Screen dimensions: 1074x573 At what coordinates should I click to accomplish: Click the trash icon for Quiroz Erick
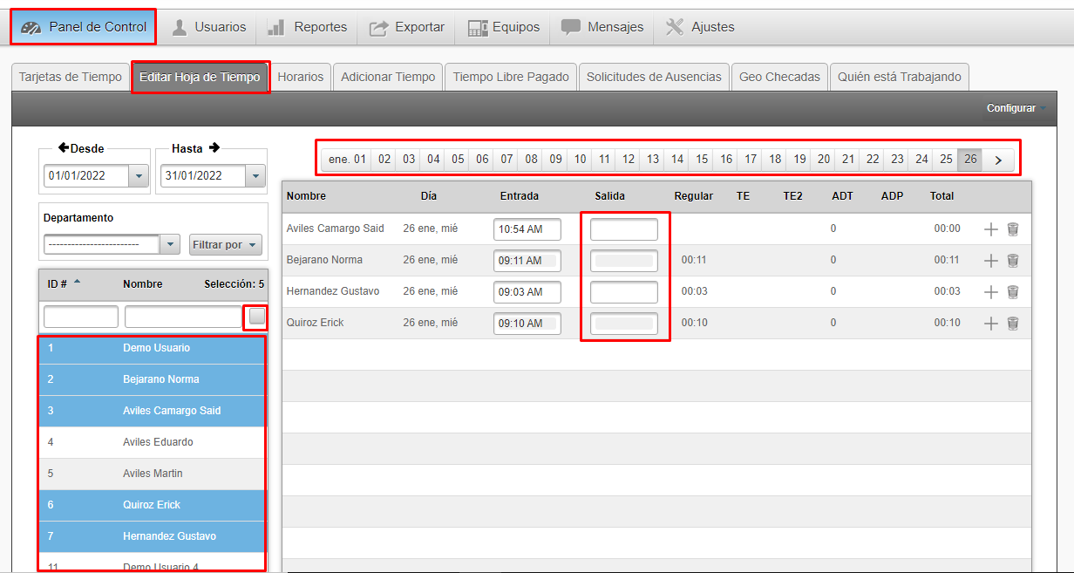coord(1012,324)
